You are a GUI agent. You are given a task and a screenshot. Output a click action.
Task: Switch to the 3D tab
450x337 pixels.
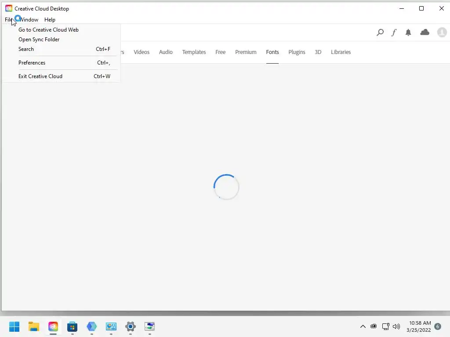[x=318, y=52]
